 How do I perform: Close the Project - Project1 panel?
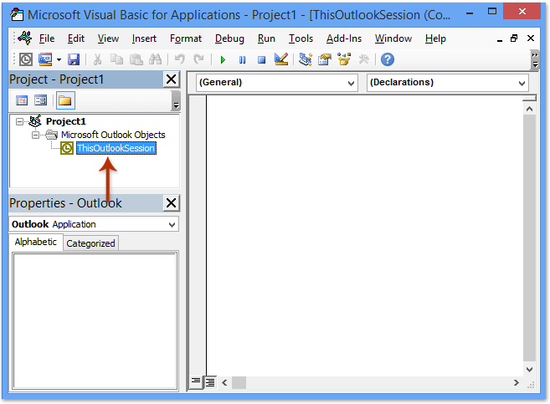point(171,79)
